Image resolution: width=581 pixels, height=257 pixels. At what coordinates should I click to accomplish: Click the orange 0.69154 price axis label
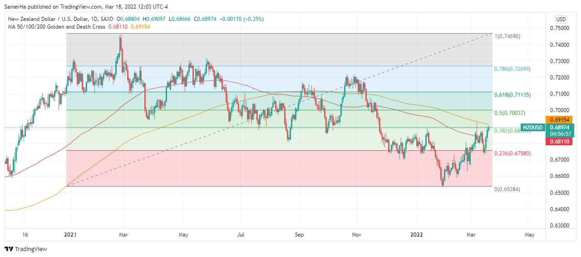pos(561,119)
